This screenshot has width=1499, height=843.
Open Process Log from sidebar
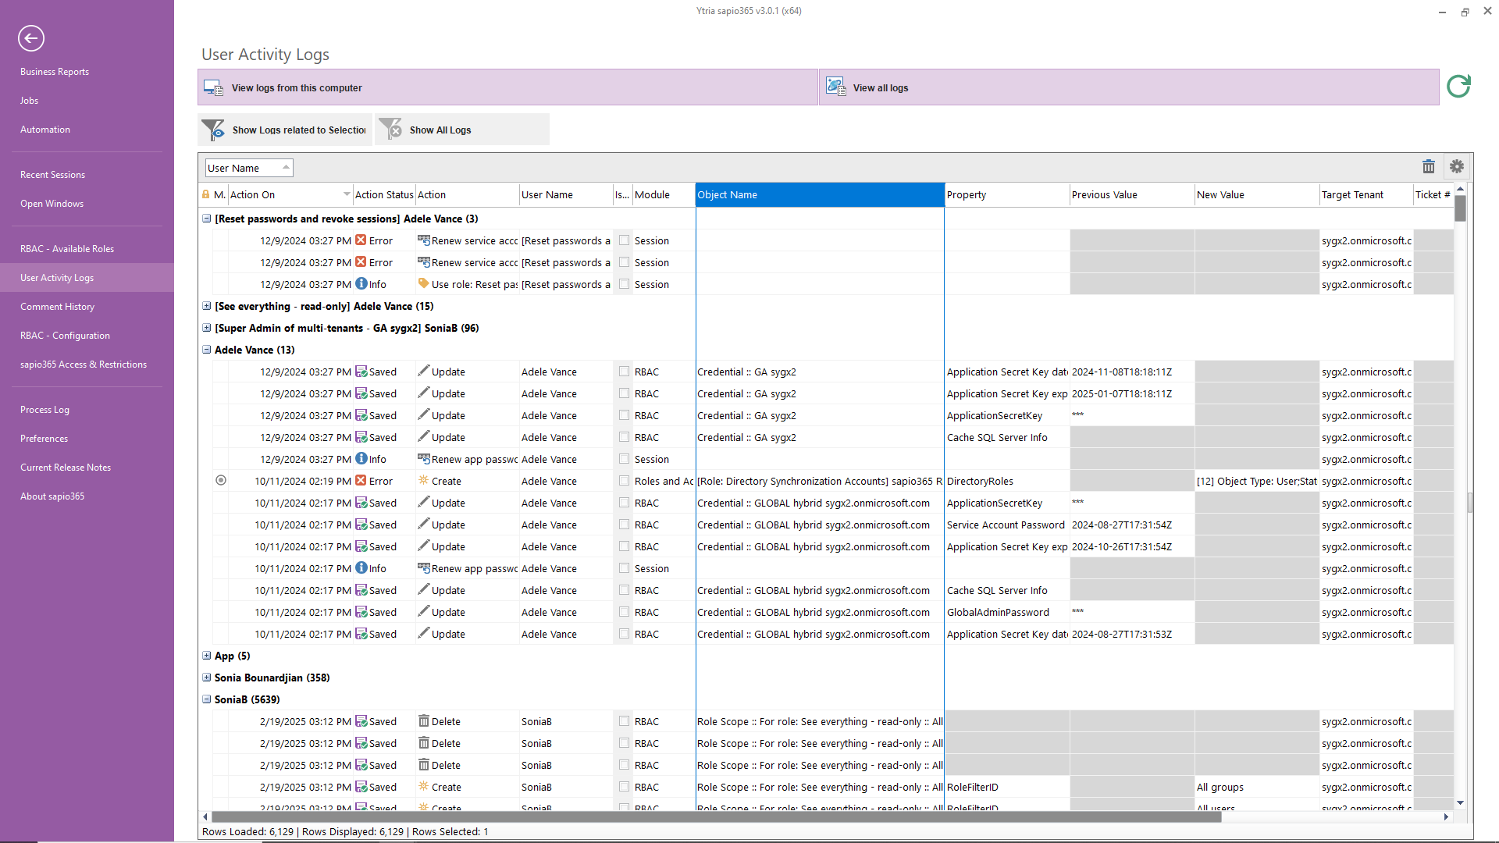tap(45, 410)
